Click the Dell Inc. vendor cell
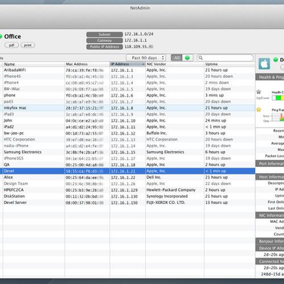Viewport: 284px width, 284px height. point(153,177)
